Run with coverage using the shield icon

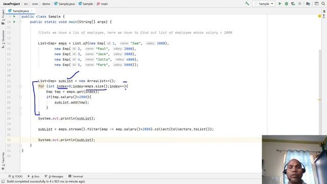293,4
